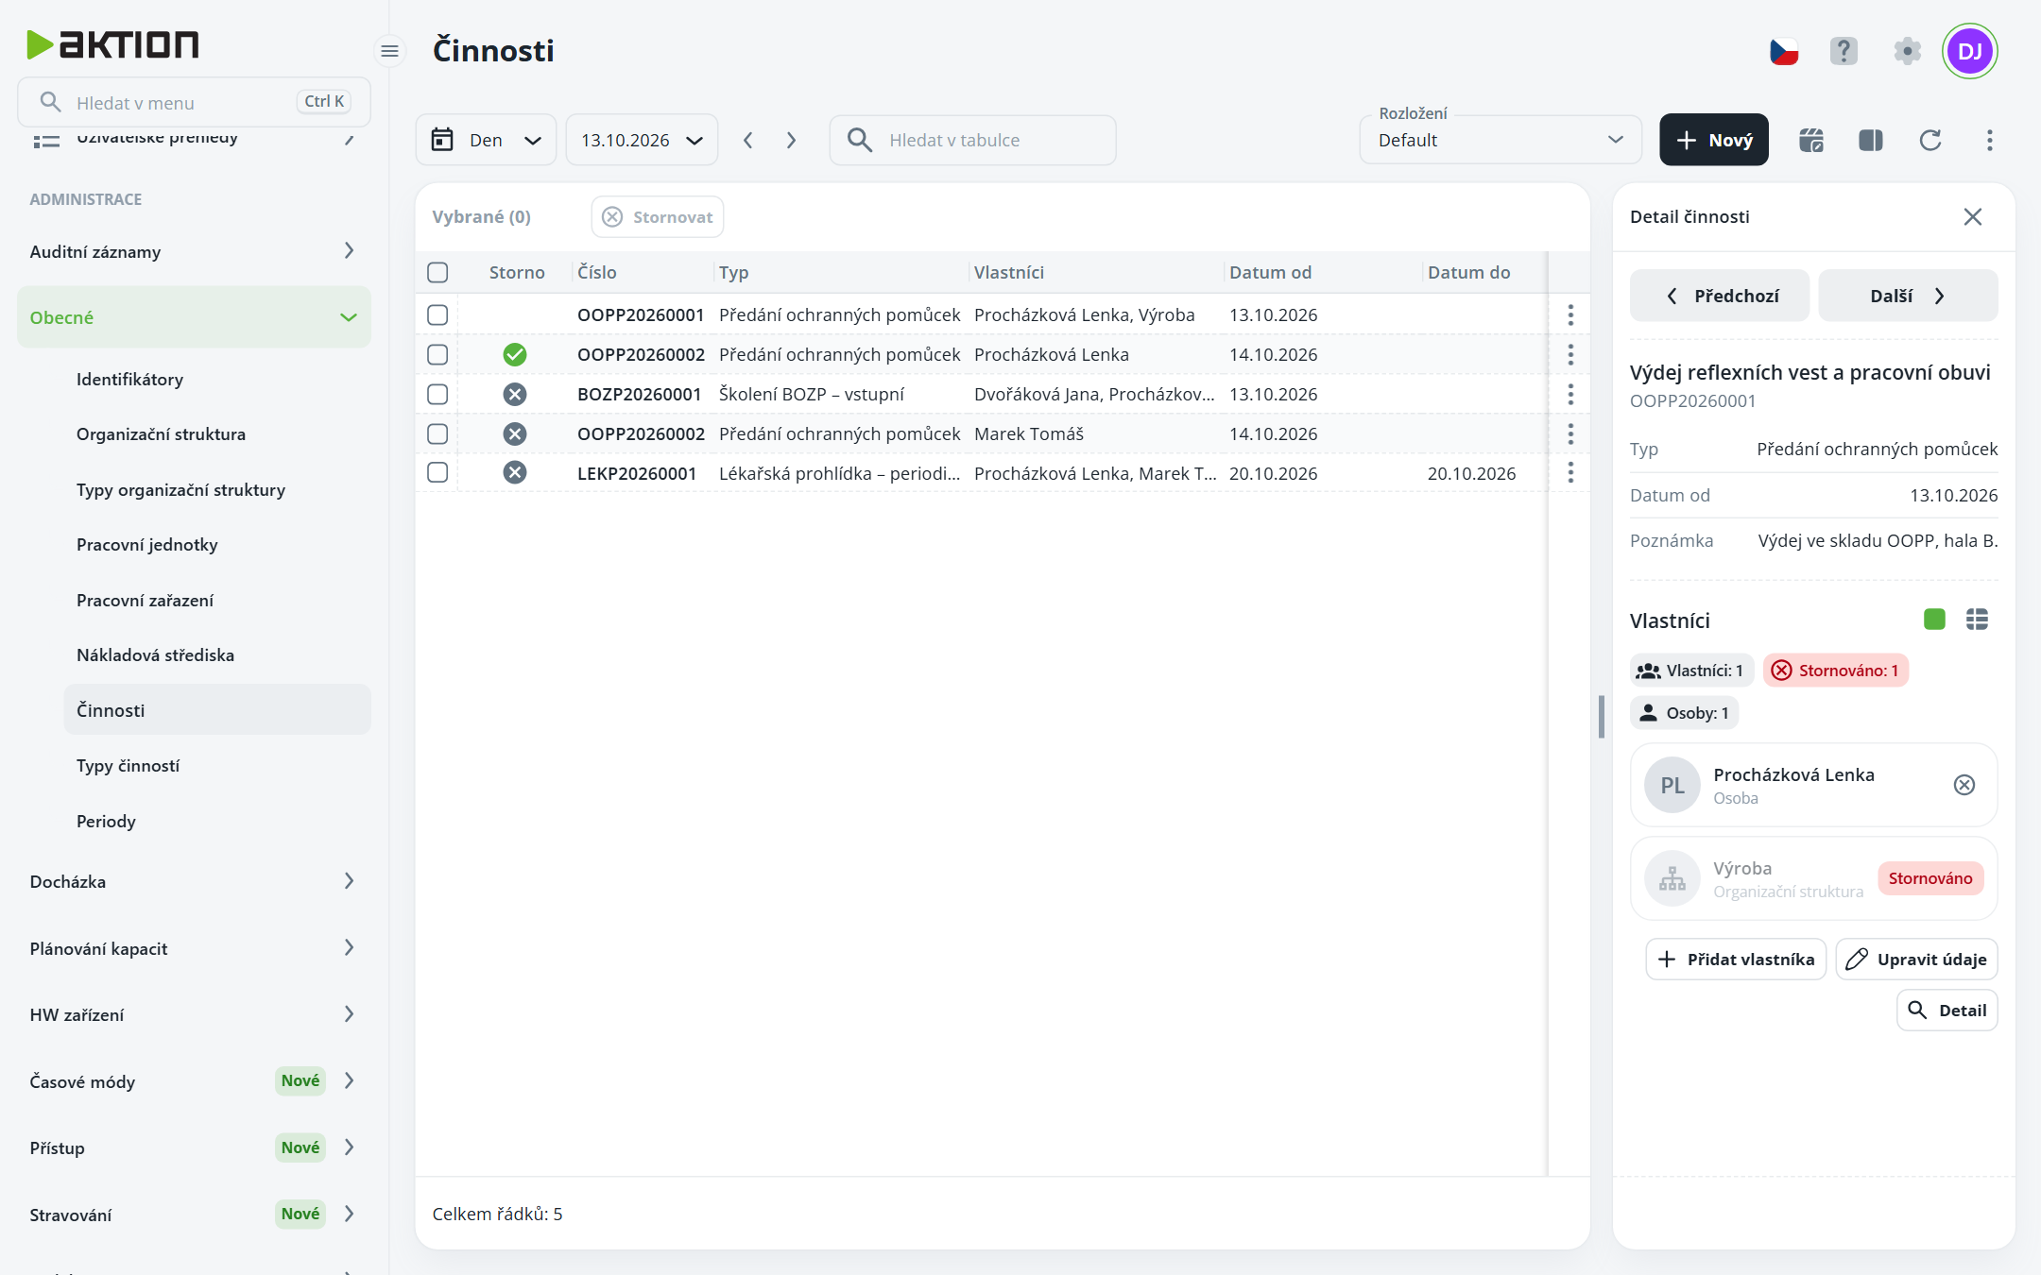Open the Rozložení Default dropdown
The image size is (2041, 1275).
coord(1500,140)
